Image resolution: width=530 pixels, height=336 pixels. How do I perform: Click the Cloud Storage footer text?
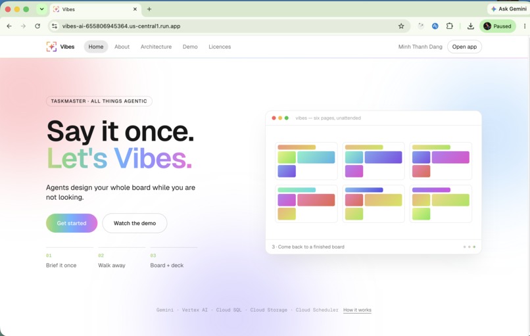(269, 310)
